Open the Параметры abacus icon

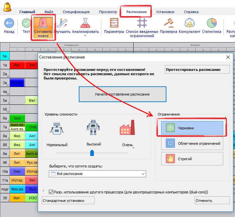(x=114, y=23)
